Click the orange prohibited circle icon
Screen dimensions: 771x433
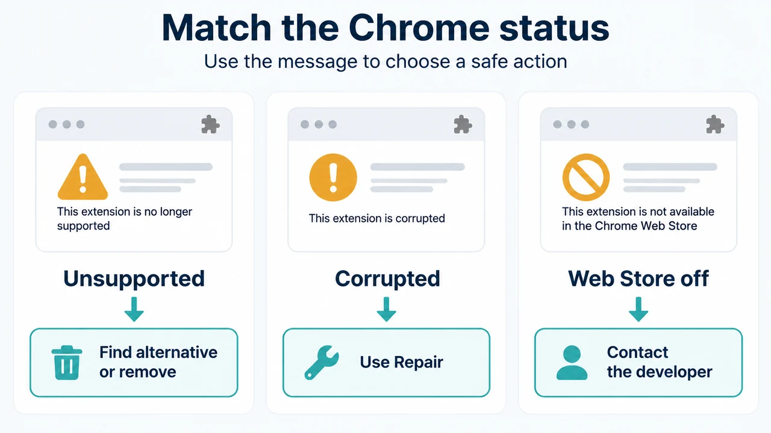[x=586, y=177]
